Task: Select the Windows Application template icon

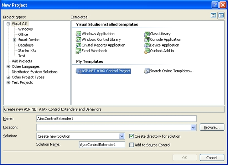Action: [x=78, y=34]
